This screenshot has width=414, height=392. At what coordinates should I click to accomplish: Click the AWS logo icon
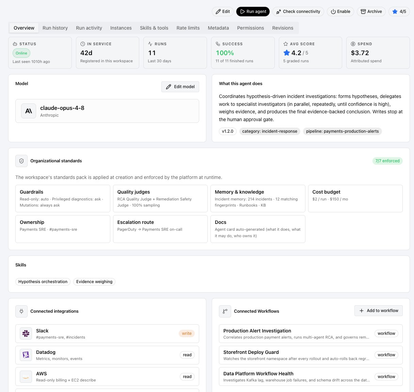click(x=26, y=377)
